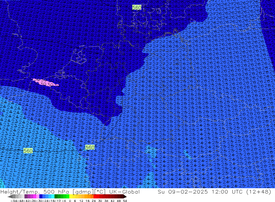Click the 560 contour label at the top edge

point(137,7)
